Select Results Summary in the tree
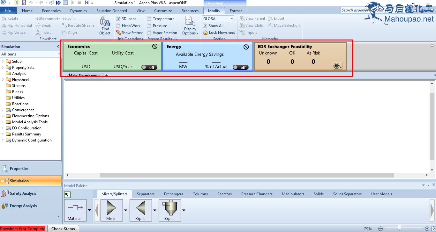Screen dimensions: 436x232 coord(26,134)
